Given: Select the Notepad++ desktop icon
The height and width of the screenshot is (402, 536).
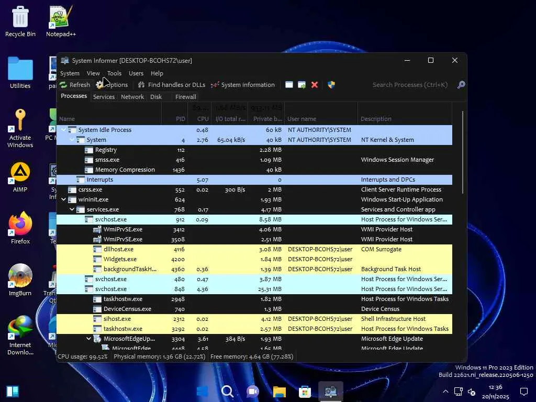Looking at the screenshot, I should [61, 21].
